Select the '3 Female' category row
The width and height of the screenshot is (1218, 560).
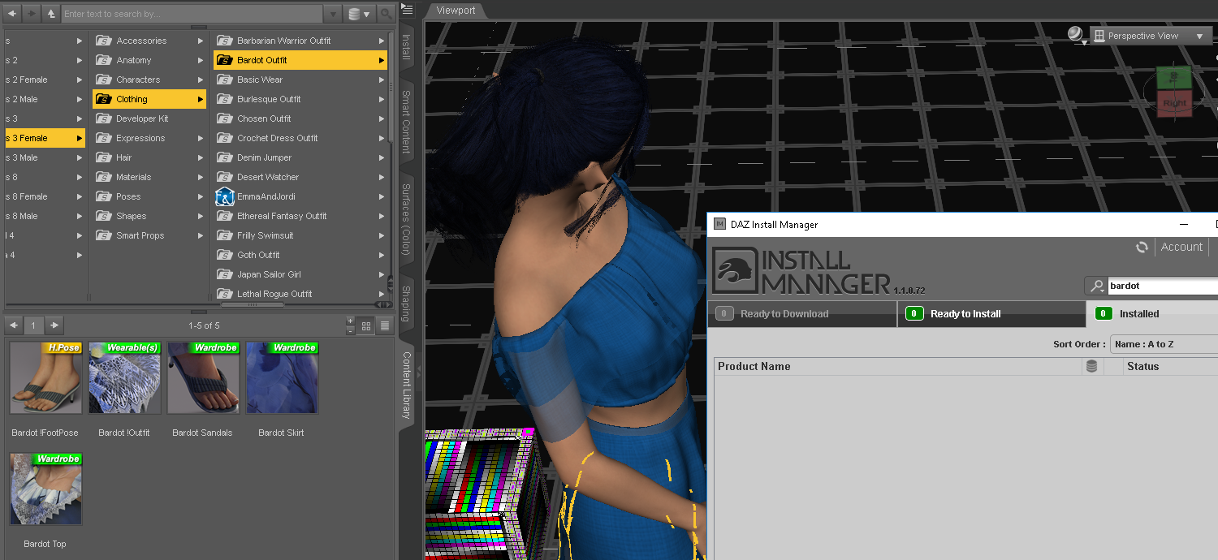[x=45, y=138]
